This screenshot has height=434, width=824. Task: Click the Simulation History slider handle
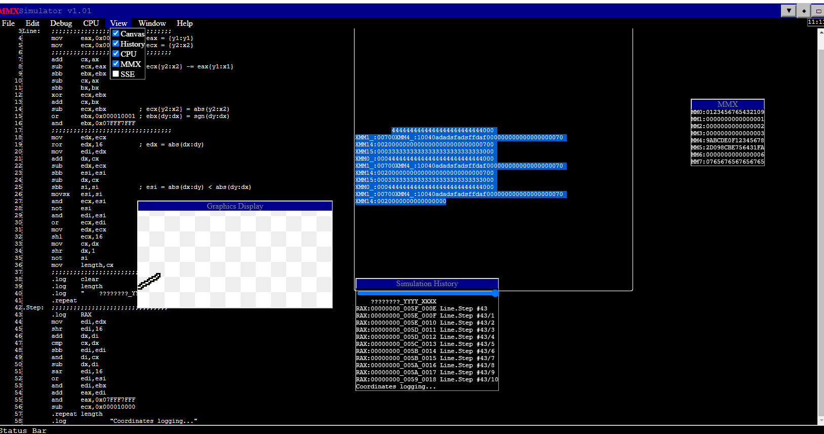(x=495, y=293)
